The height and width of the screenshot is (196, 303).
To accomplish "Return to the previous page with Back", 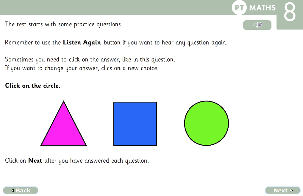I will (20, 190).
